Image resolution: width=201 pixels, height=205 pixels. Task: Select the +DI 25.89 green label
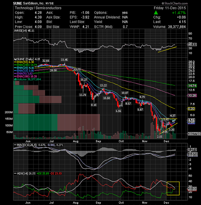[43, 174]
